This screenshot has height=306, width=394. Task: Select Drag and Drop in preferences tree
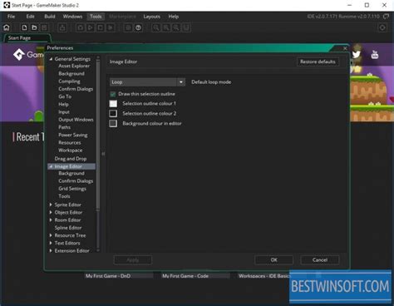(71, 159)
